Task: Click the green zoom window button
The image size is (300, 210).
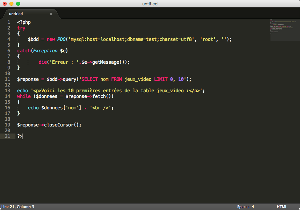Action: [18, 4]
